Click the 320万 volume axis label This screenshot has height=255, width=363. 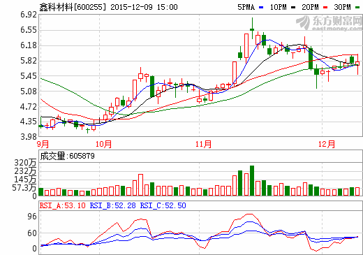tap(25, 163)
